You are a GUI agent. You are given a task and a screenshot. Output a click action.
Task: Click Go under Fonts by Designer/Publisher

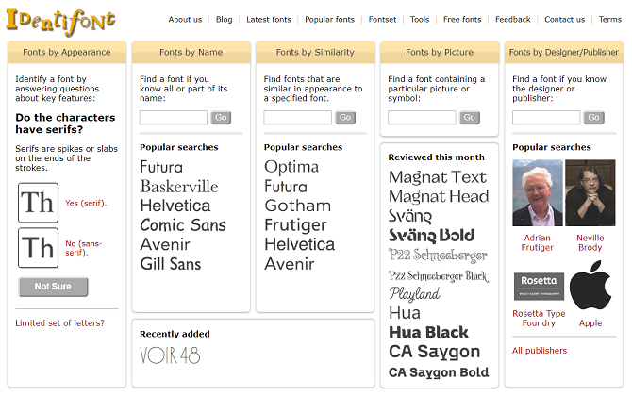(593, 118)
